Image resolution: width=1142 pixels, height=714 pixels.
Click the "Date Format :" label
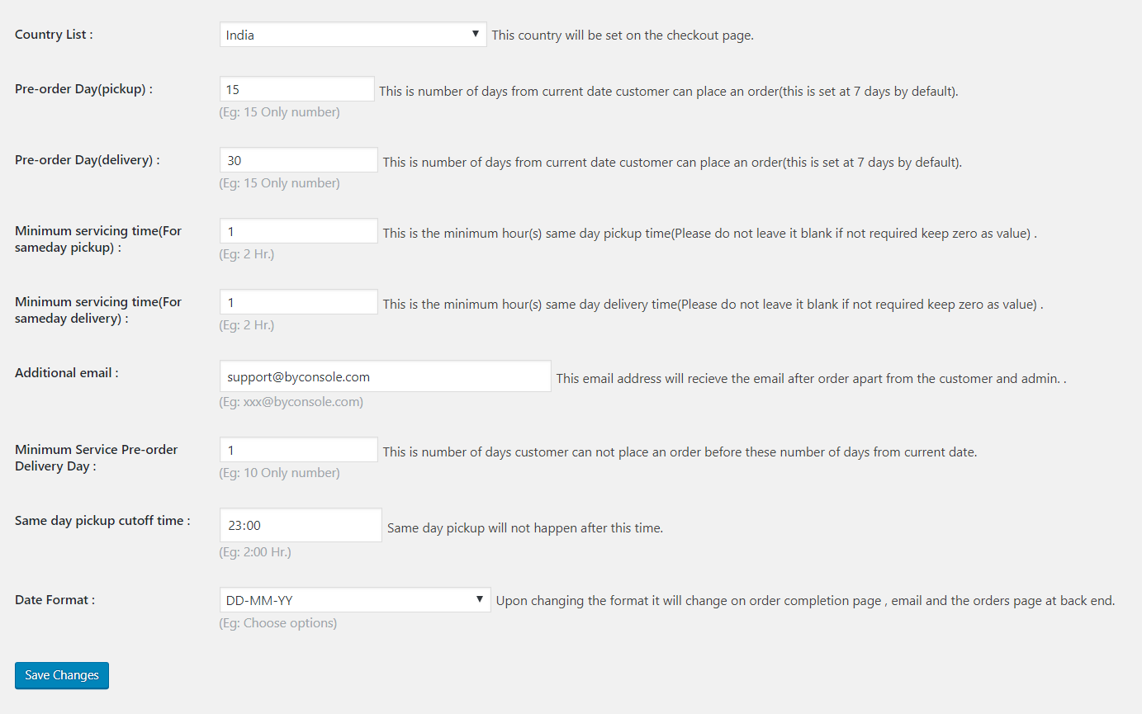pyautogui.click(x=54, y=600)
